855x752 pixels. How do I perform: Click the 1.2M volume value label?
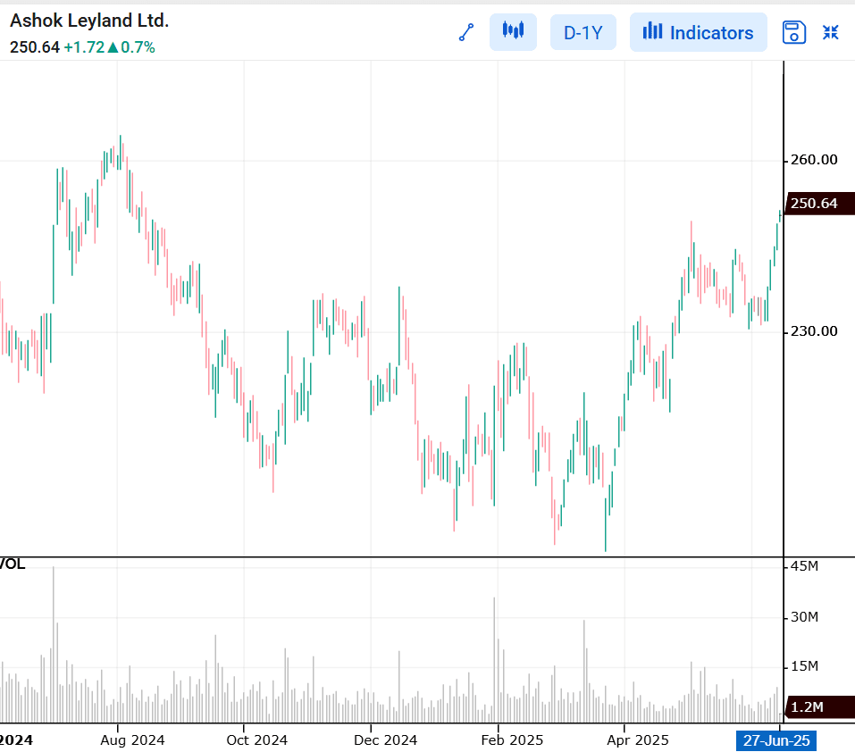tap(819, 707)
